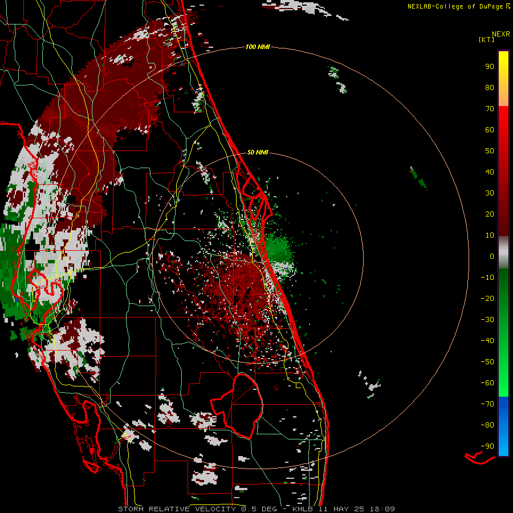Click the -40 value on the velocity scale

(x=487, y=341)
